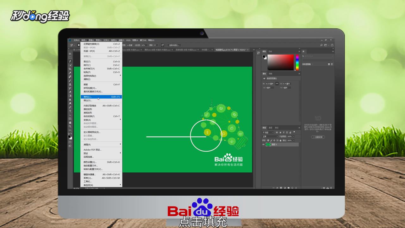Choose 操控变形 puppet warp
Screen dimensions: 405x228
[101, 109]
